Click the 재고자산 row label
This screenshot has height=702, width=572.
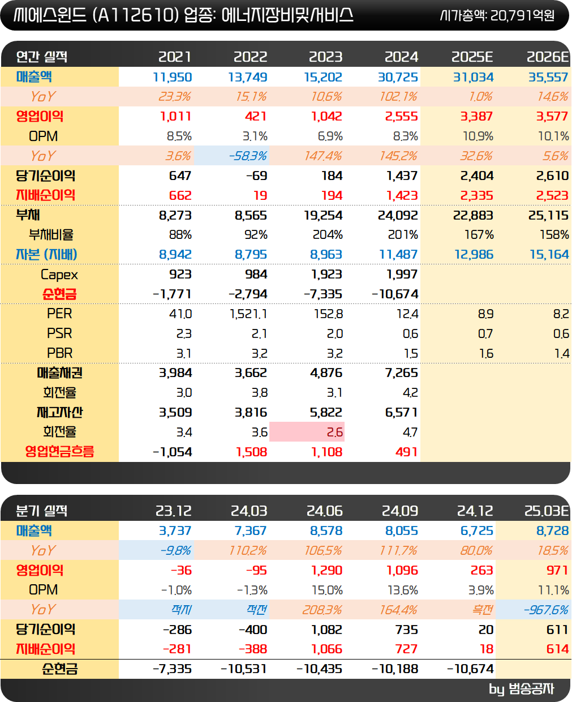(59, 412)
